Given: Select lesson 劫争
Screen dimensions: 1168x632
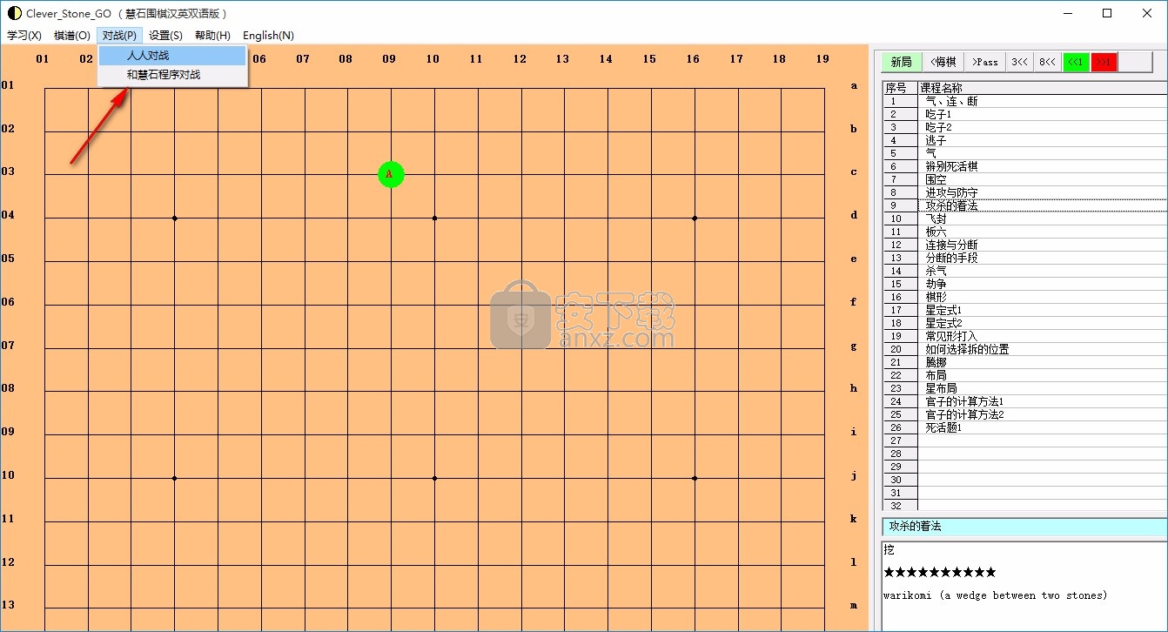Looking at the screenshot, I should [1042, 284].
